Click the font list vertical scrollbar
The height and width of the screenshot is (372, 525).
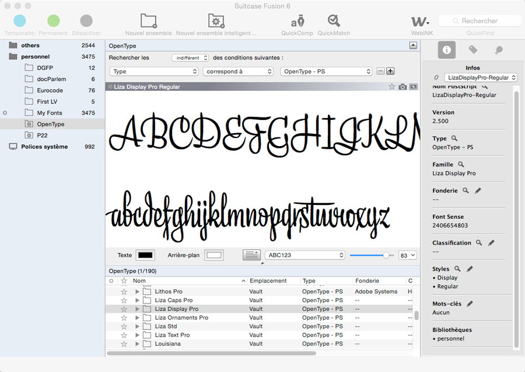(x=416, y=316)
